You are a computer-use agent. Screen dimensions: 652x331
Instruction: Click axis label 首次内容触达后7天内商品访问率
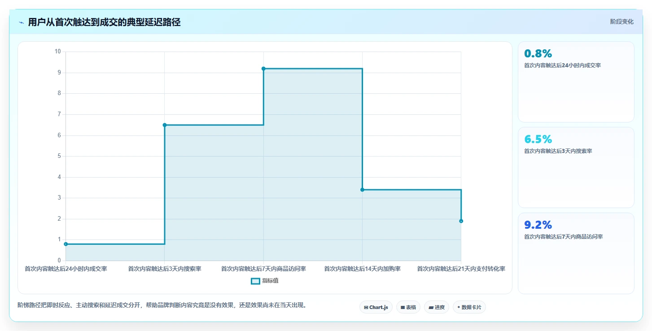(263, 269)
